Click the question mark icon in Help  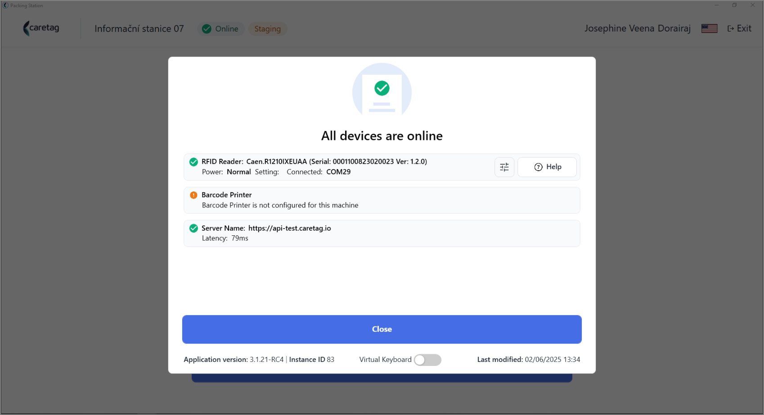(x=538, y=167)
